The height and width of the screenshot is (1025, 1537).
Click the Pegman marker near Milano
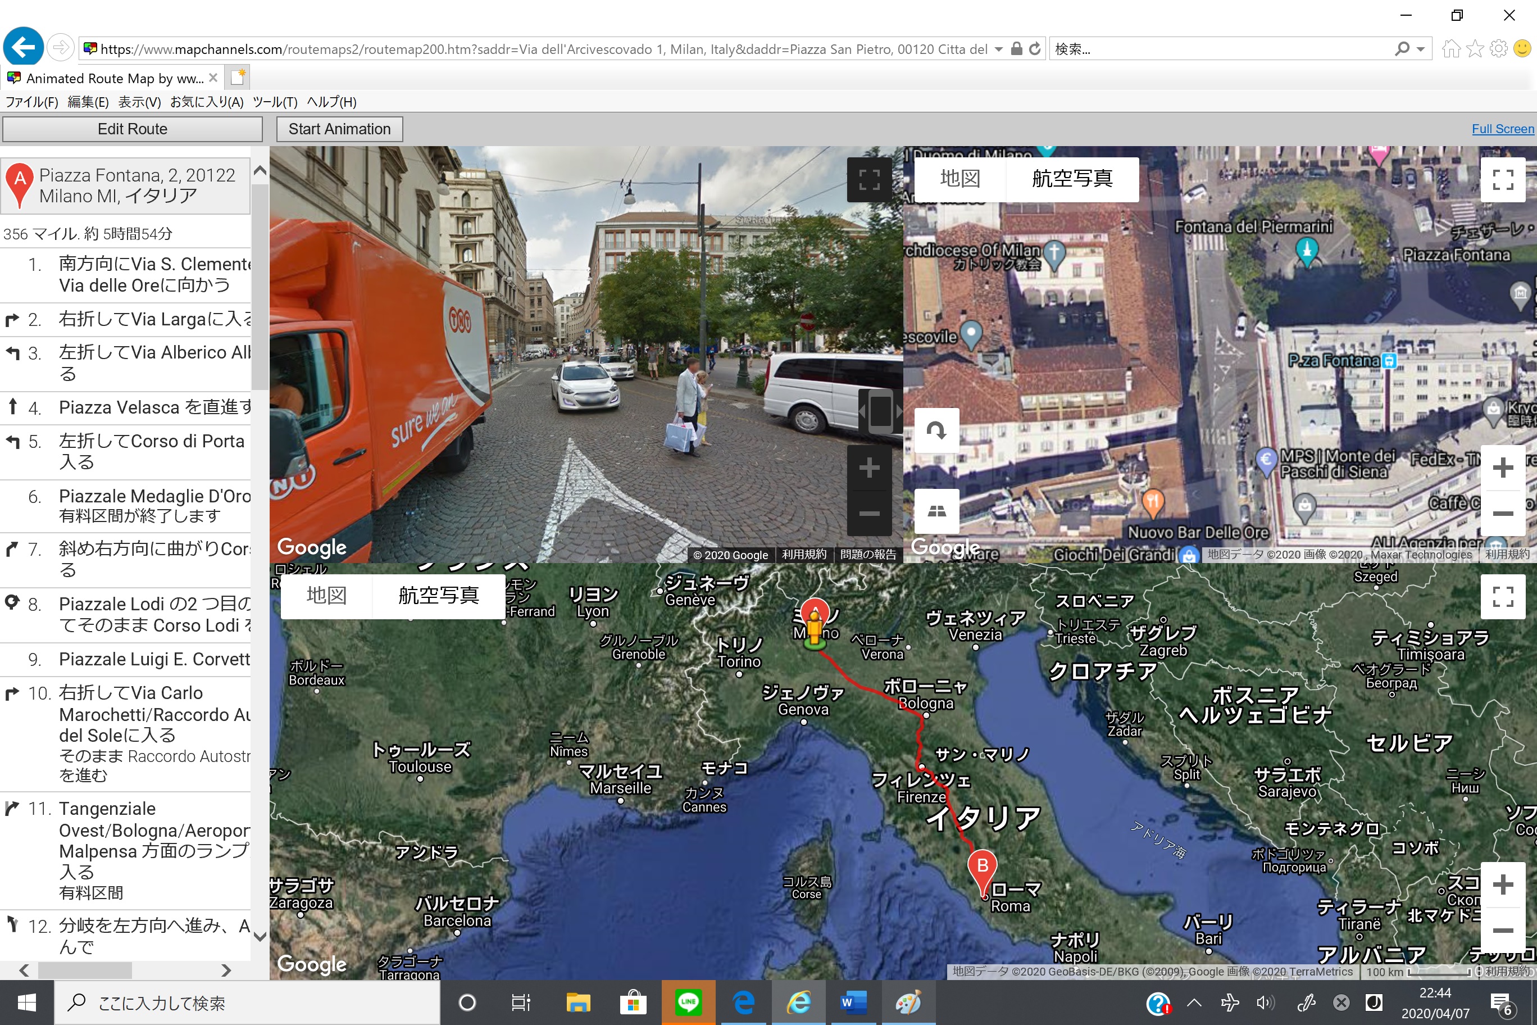point(814,629)
